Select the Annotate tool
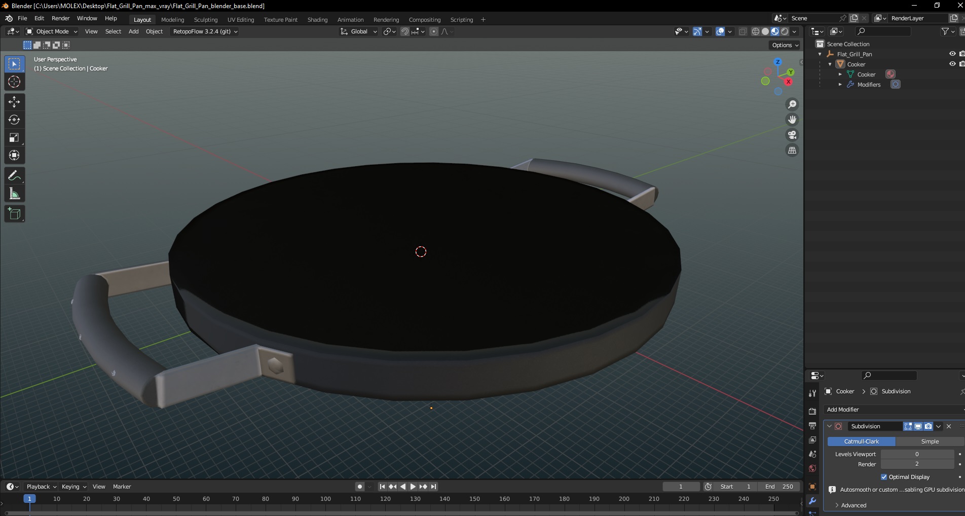 tap(14, 175)
